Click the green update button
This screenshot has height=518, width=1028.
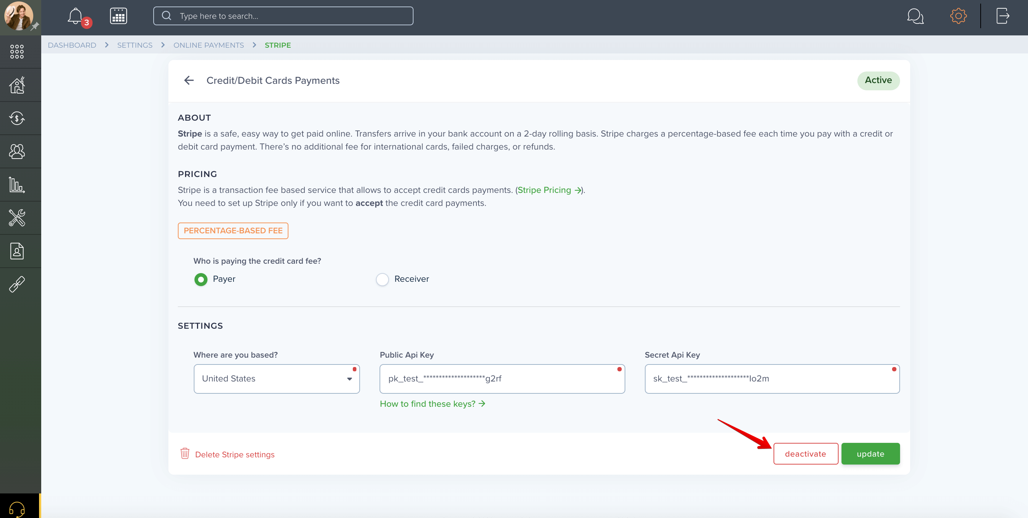[870, 454]
